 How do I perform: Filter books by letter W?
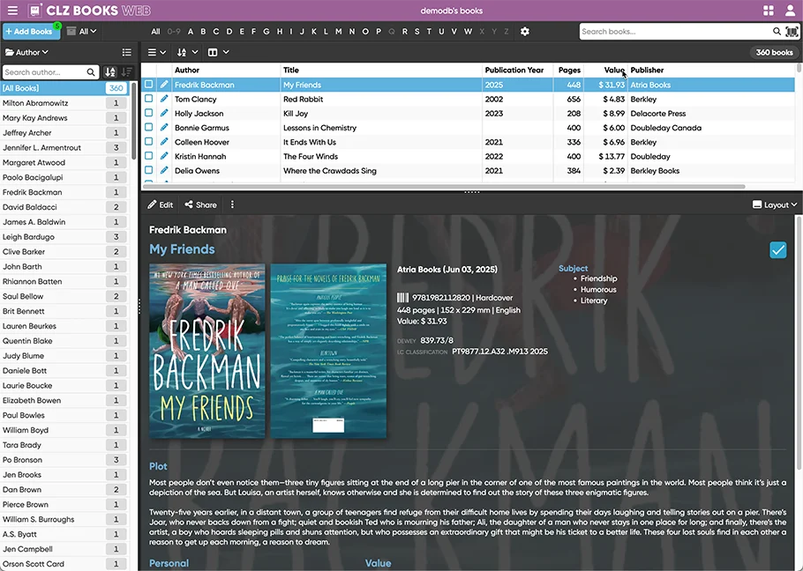coord(468,31)
